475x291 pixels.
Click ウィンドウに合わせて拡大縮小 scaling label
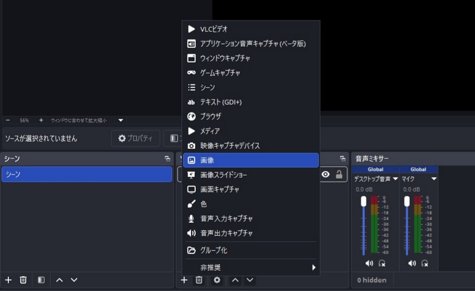click(79, 120)
